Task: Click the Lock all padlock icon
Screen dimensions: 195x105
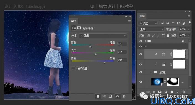Action: click(168, 35)
